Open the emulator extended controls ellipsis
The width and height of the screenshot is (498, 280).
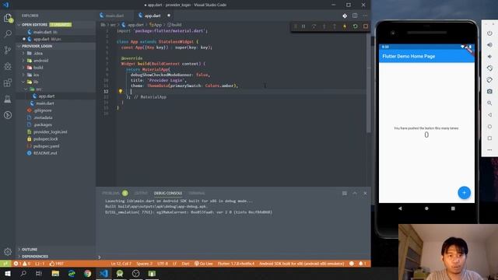tap(489, 149)
